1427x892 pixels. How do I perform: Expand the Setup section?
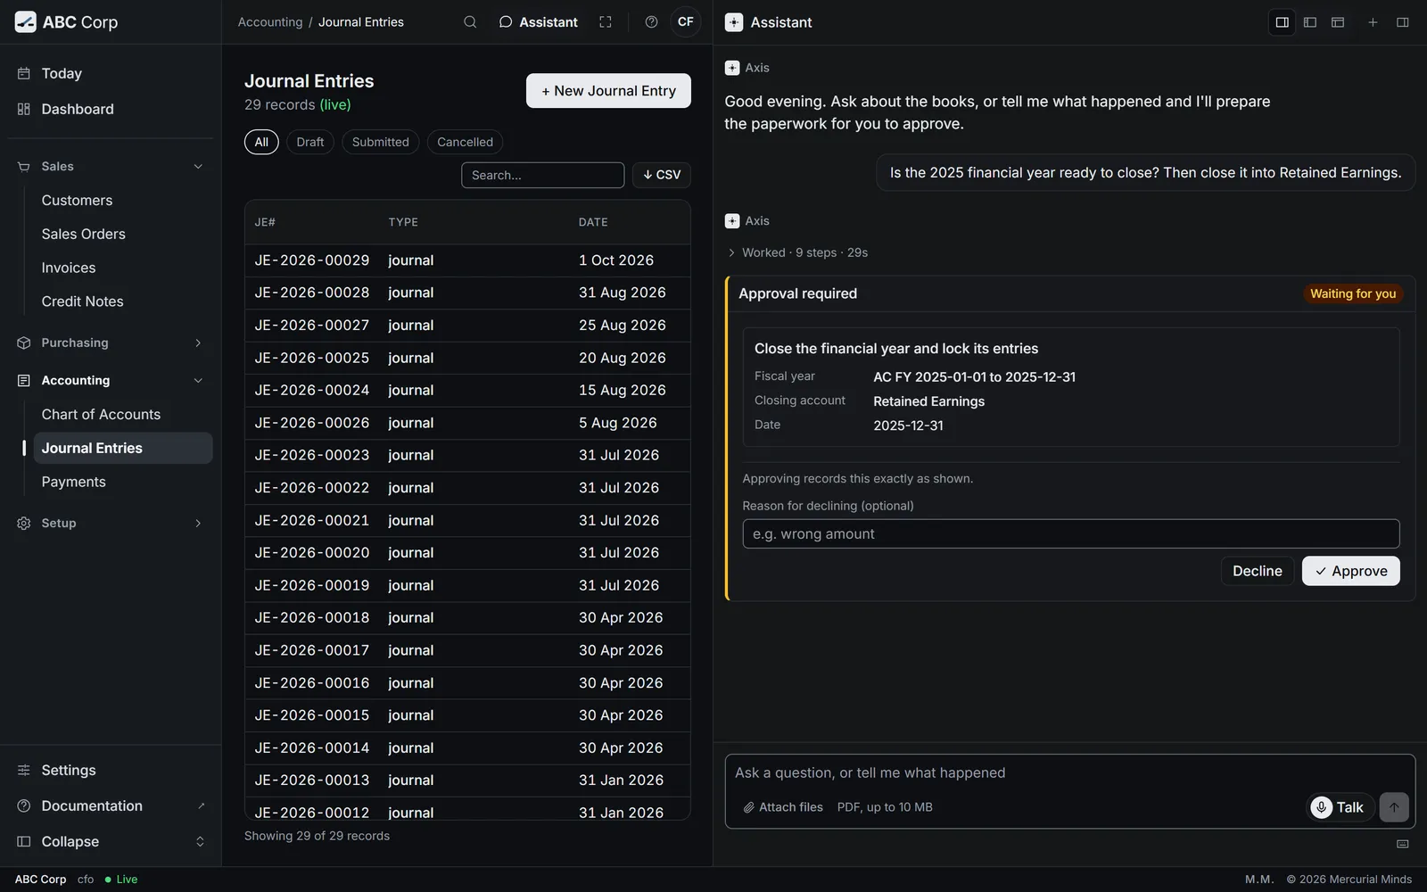111,523
